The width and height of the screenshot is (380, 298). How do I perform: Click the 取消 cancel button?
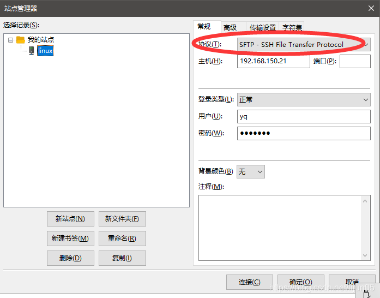pyautogui.click(x=352, y=282)
